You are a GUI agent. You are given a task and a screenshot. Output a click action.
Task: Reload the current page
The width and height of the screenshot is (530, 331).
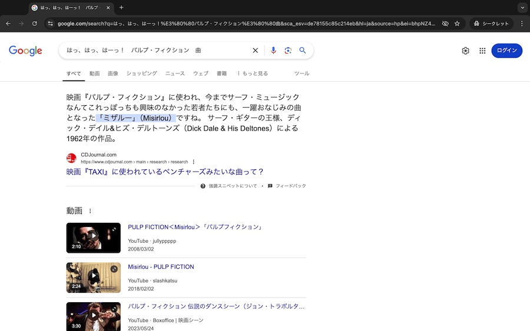pyautogui.click(x=35, y=24)
